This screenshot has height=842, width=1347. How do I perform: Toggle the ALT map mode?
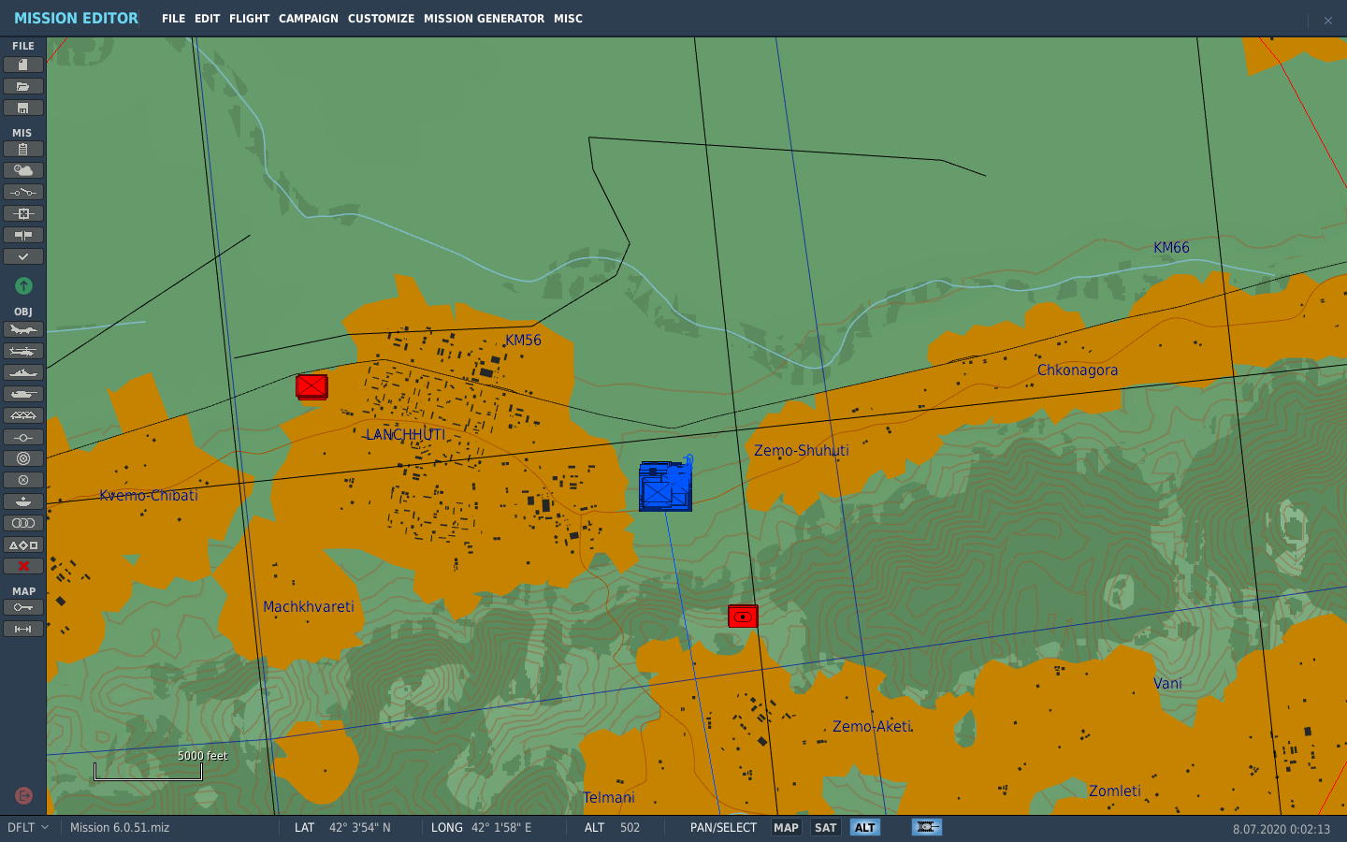[865, 827]
